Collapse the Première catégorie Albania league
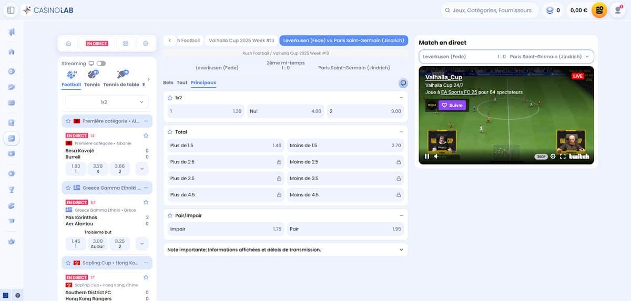 click(x=146, y=121)
